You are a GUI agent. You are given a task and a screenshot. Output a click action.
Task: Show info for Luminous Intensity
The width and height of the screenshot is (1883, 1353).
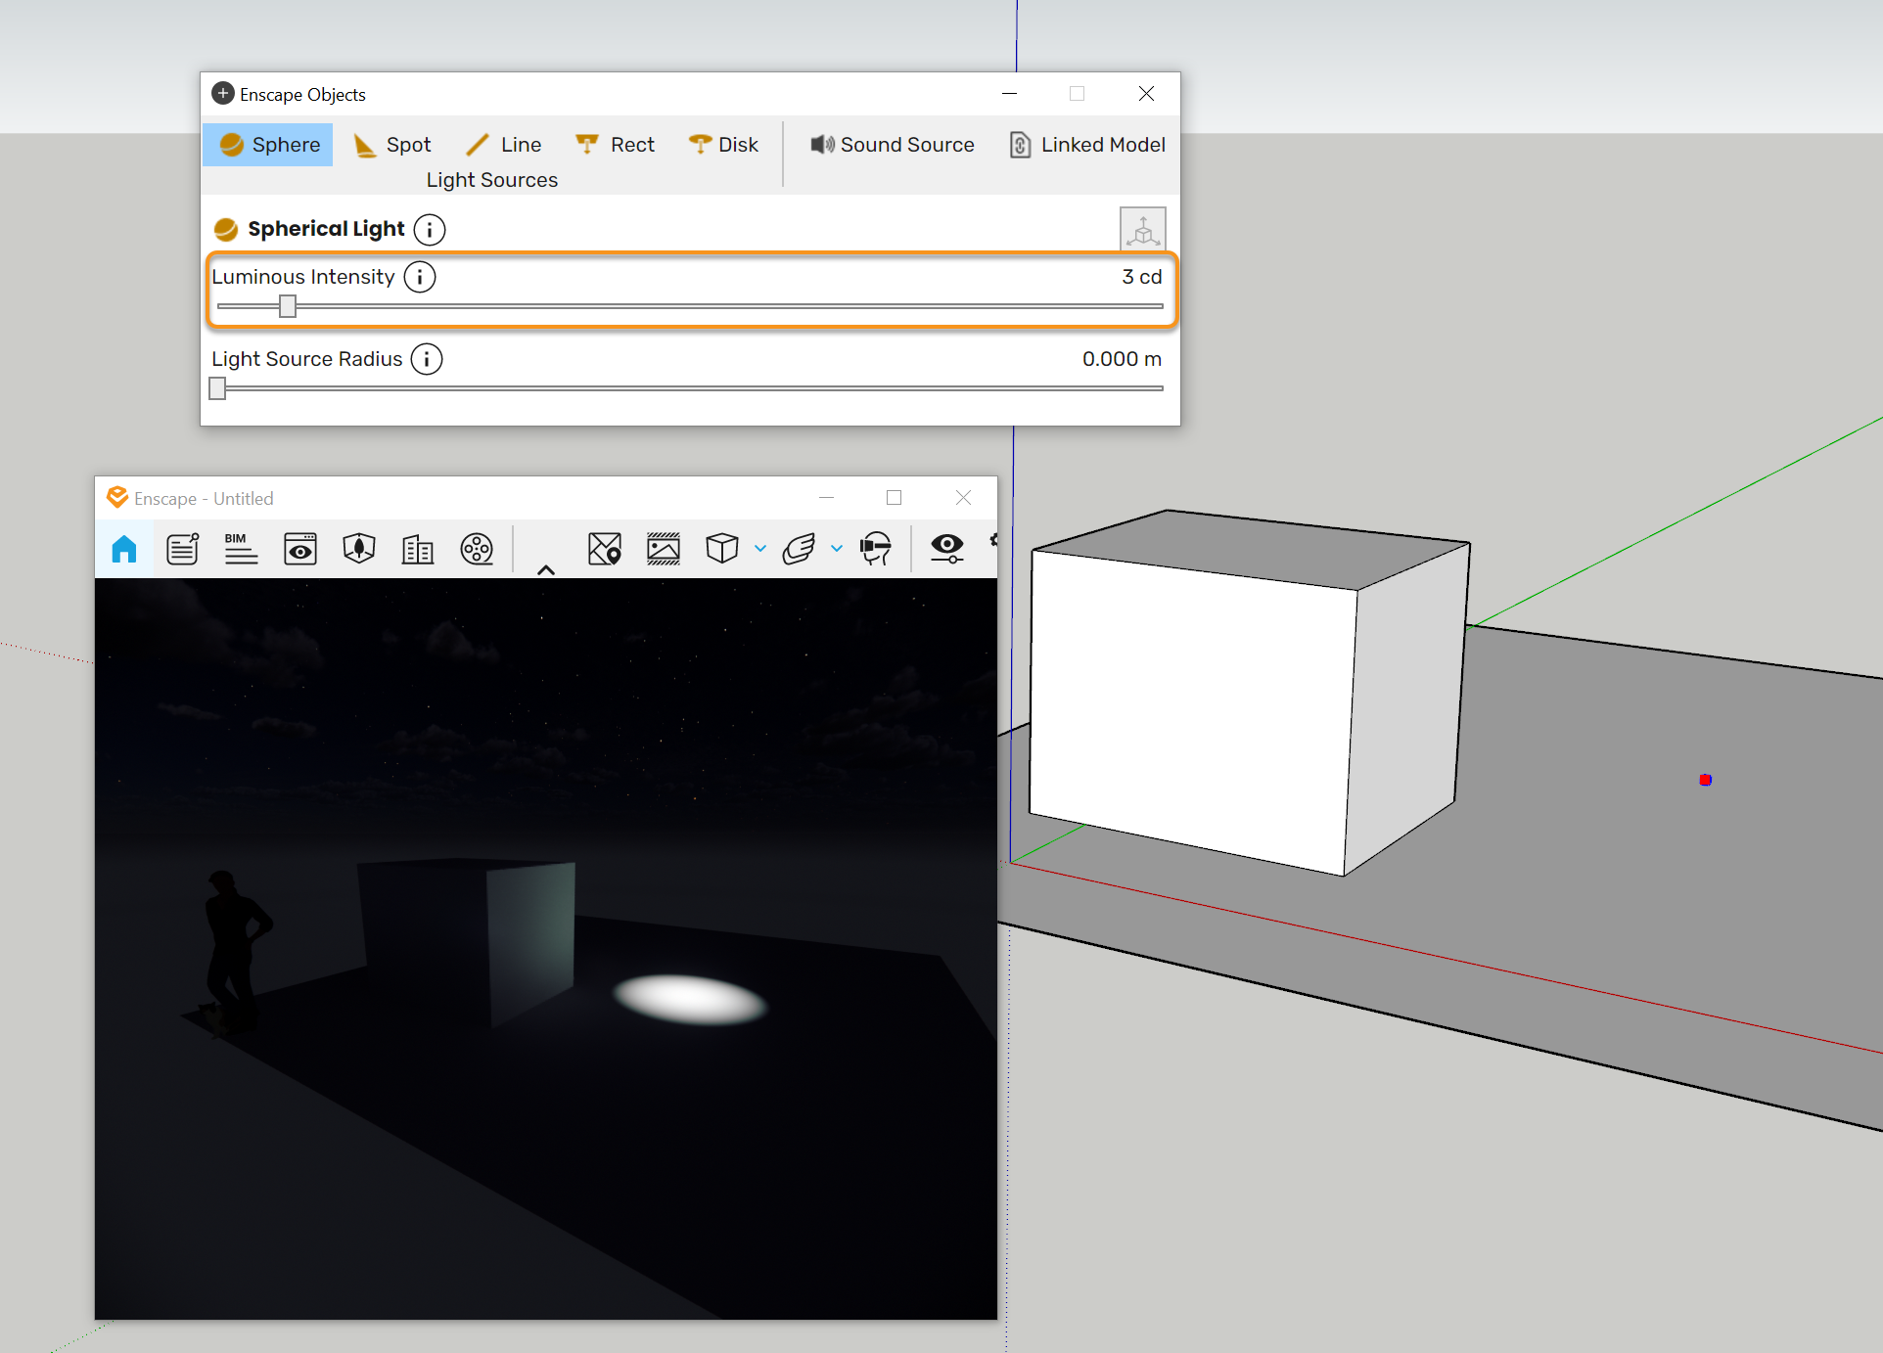coord(420,277)
